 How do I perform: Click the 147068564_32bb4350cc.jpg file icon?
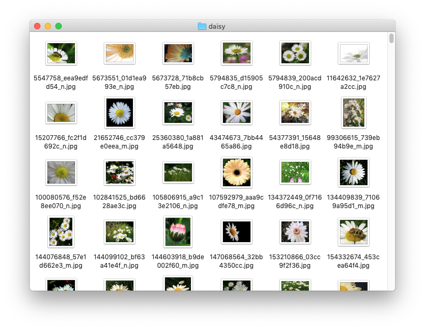[x=237, y=232]
